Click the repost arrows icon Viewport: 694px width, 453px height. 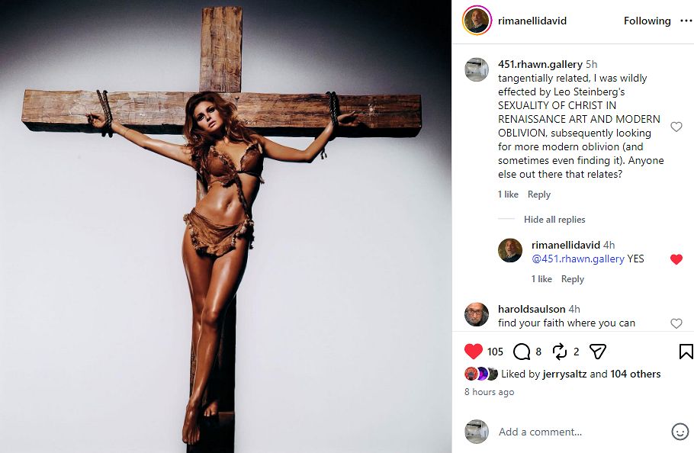coord(560,352)
